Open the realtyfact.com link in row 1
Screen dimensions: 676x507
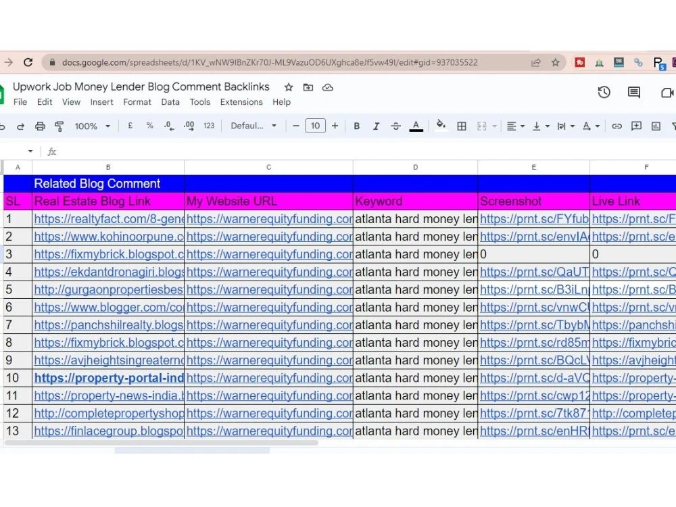[109, 219]
